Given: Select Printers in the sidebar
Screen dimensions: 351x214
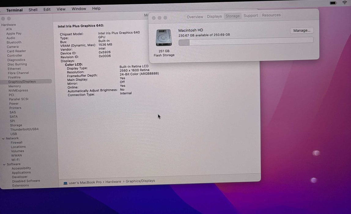Looking at the screenshot, I should 15,108.
